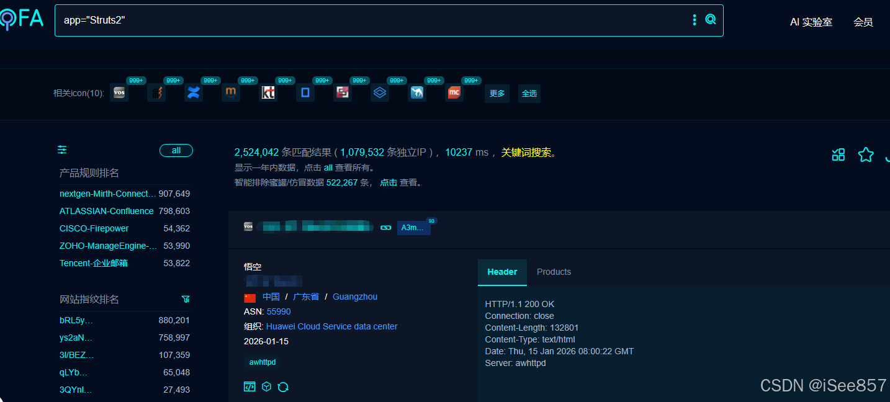Select the blue stacked layers related icon

coord(380,93)
